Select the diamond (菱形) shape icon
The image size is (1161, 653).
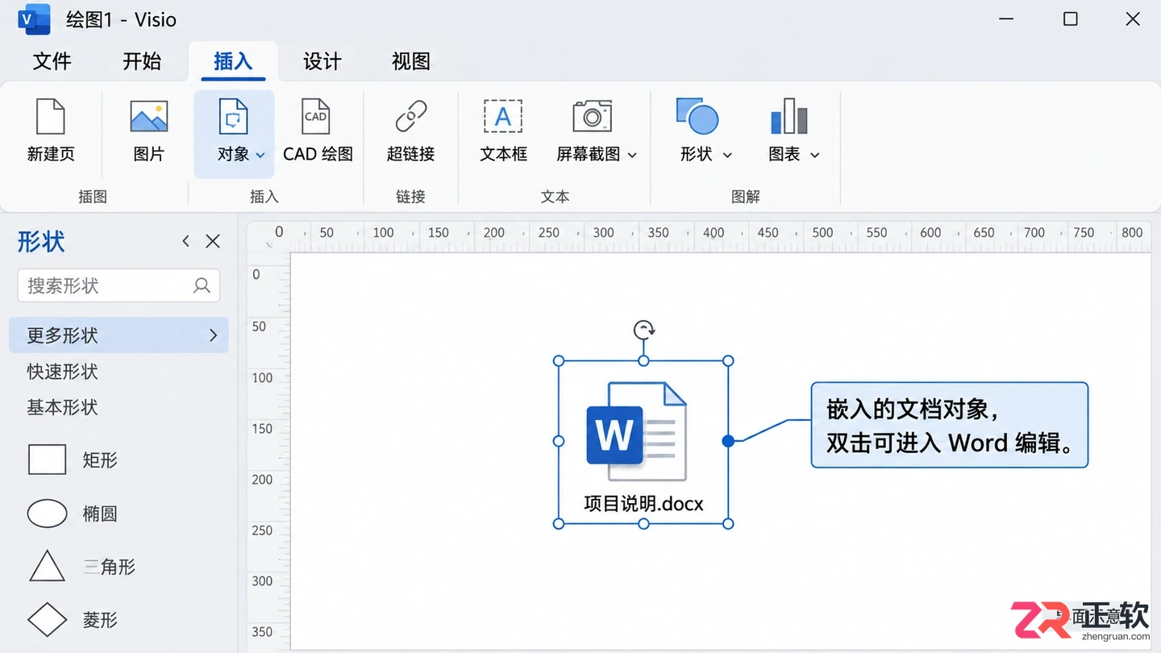47,619
